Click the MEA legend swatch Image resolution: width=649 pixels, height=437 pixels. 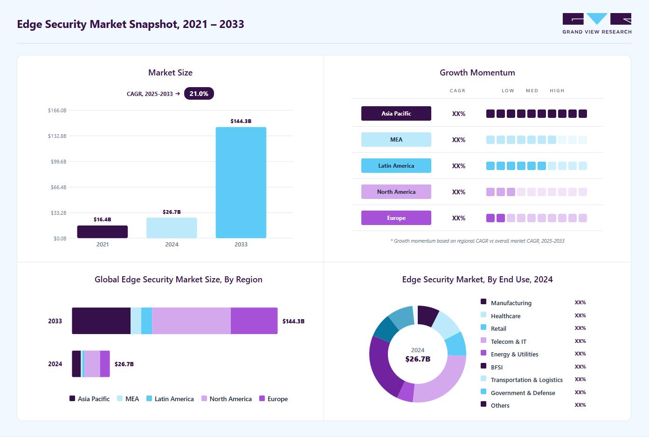pyautogui.click(x=120, y=398)
